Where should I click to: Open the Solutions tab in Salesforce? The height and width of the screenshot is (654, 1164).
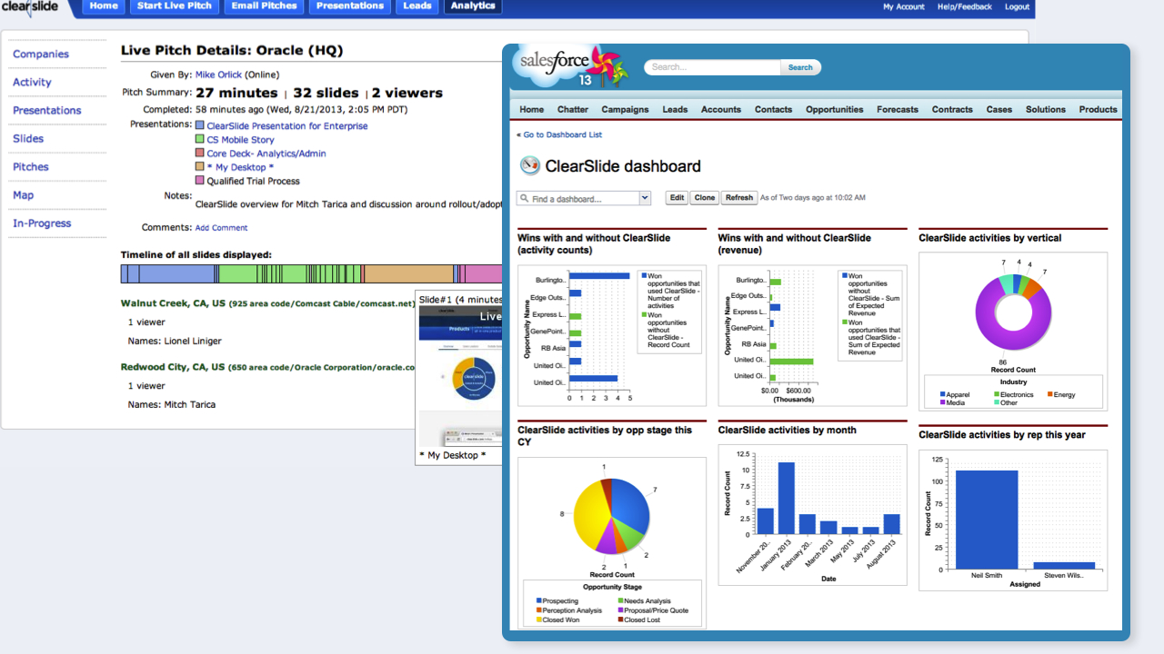[1046, 109]
